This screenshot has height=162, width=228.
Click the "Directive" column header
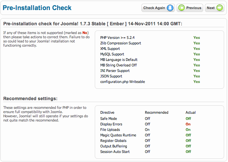(x=107, y=112)
